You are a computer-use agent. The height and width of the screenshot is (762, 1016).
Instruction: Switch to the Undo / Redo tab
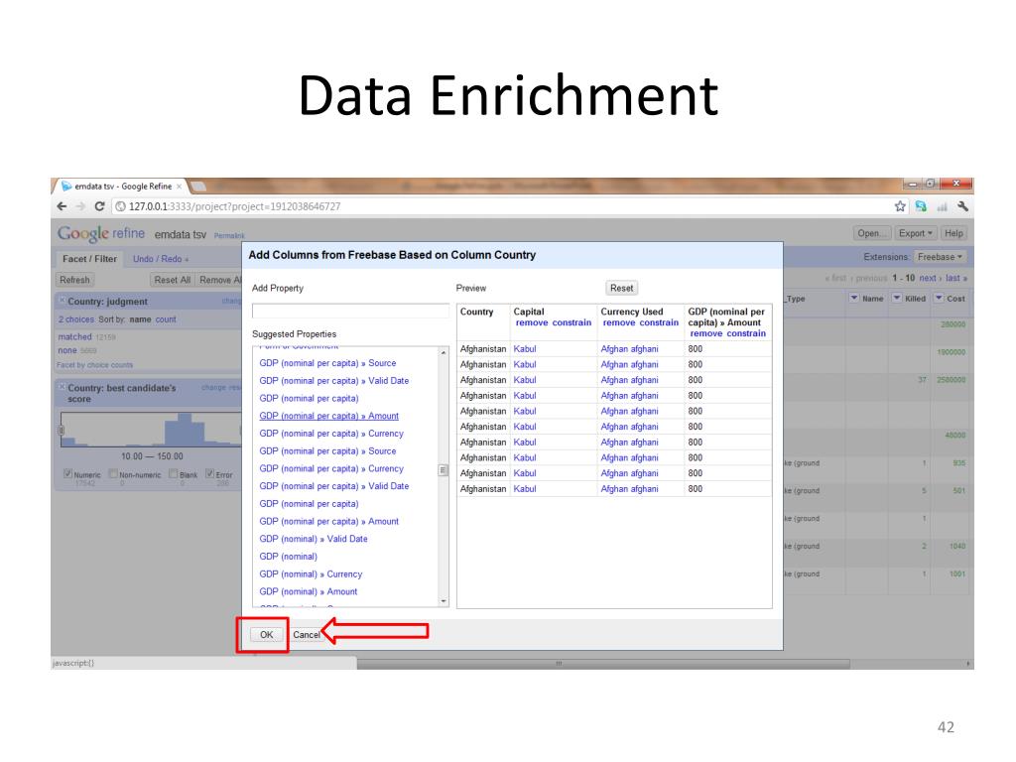[161, 259]
